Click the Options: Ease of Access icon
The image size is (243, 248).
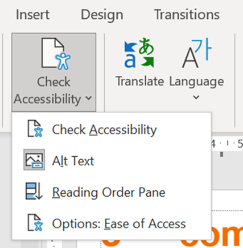[35, 222]
